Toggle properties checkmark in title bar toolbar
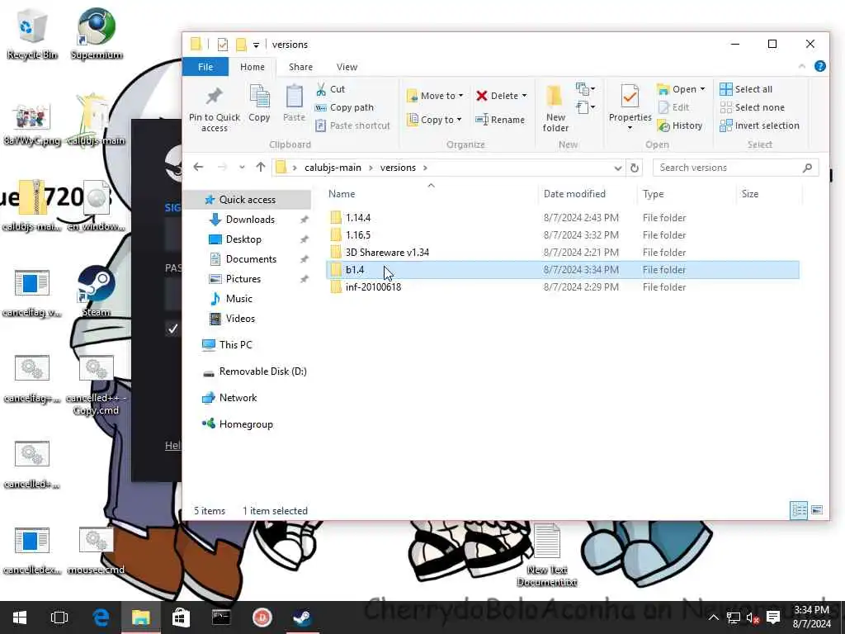This screenshot has width=845, height=634. [223, 45]
